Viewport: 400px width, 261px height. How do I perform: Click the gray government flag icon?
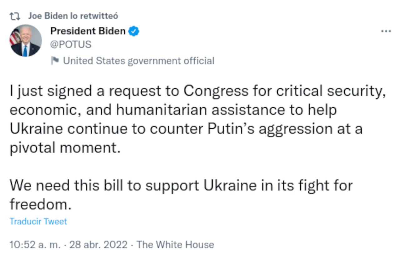point(55,61)
